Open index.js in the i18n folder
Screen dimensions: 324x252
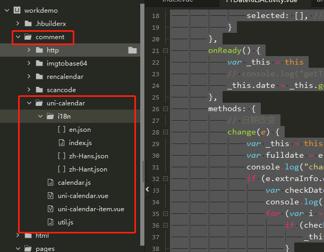[x=80, y=143]
